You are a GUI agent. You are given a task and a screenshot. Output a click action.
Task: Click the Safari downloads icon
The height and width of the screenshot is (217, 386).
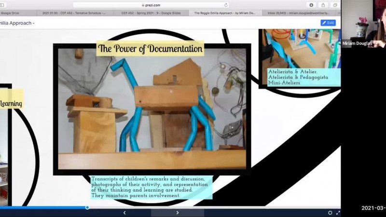(311, 5)
